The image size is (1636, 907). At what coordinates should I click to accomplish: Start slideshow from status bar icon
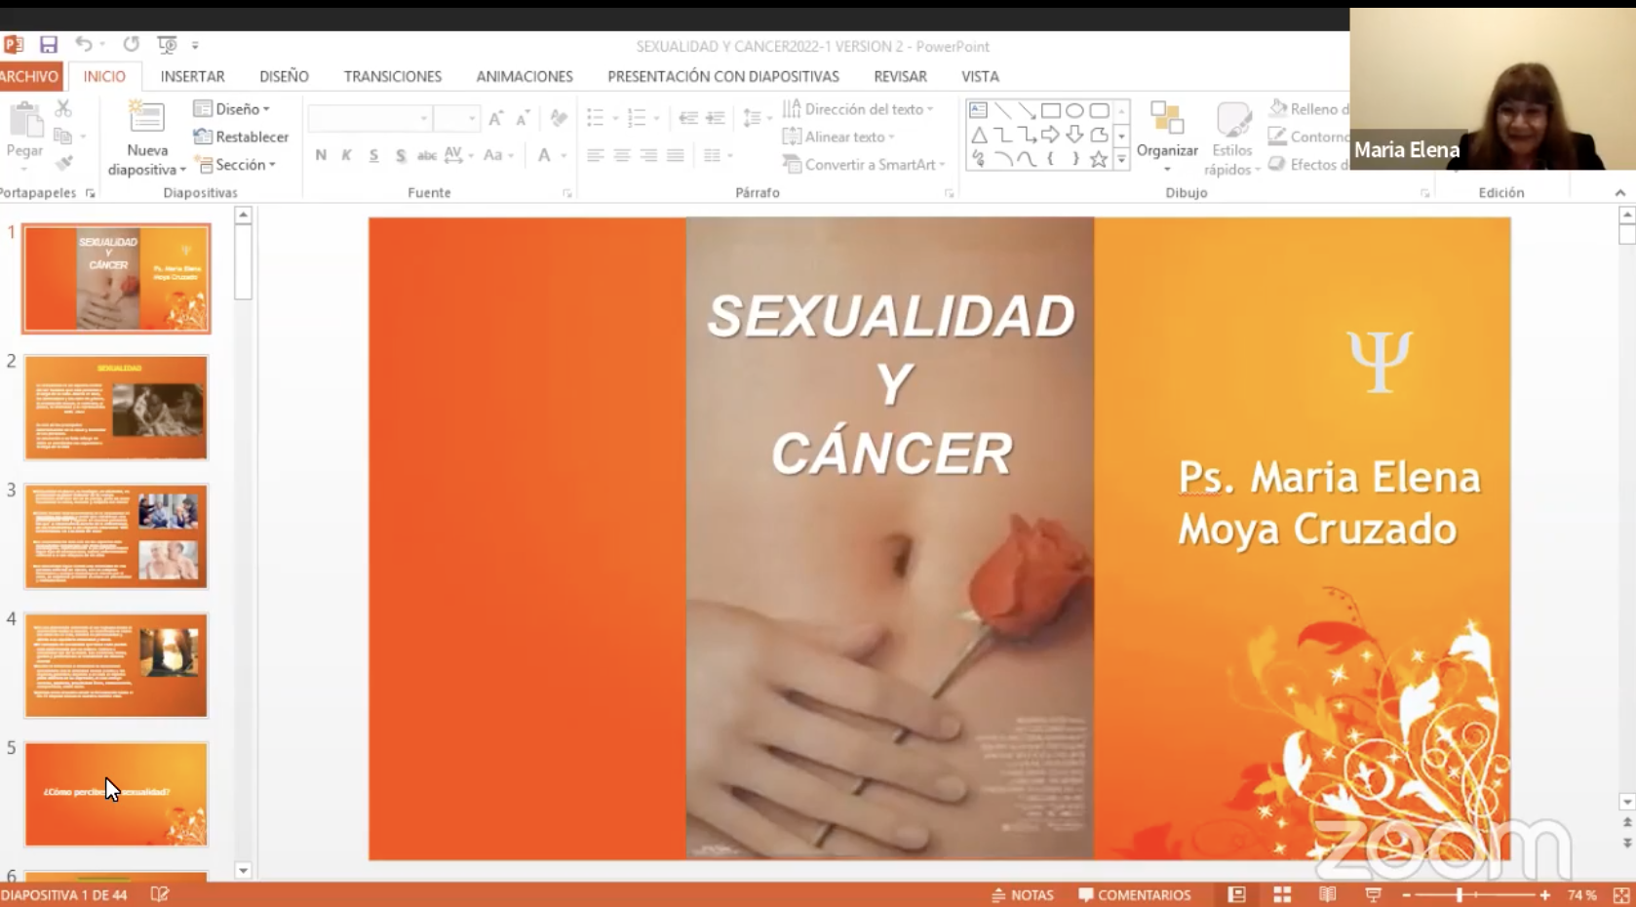1373,894
